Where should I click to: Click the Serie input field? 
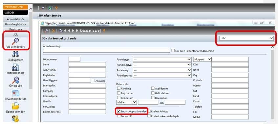tap(87, 64)
